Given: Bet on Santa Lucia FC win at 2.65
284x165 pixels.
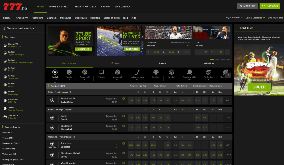Looking at the screenshot, I should (x=131, y=100).
